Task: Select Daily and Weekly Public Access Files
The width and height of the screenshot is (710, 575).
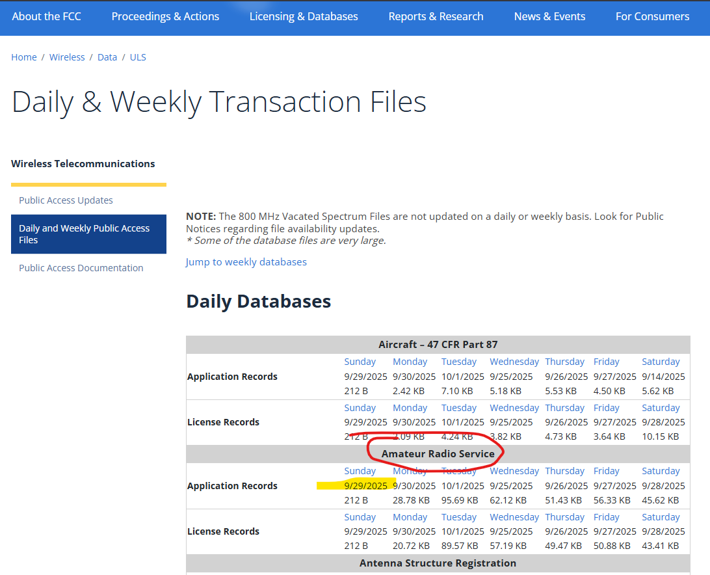Action: [x=88, y=234]
